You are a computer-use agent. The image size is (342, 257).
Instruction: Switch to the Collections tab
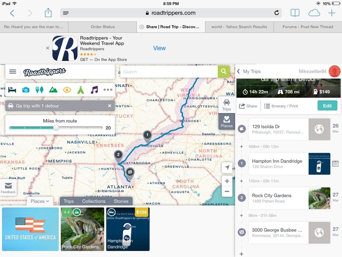coord(94,201)
